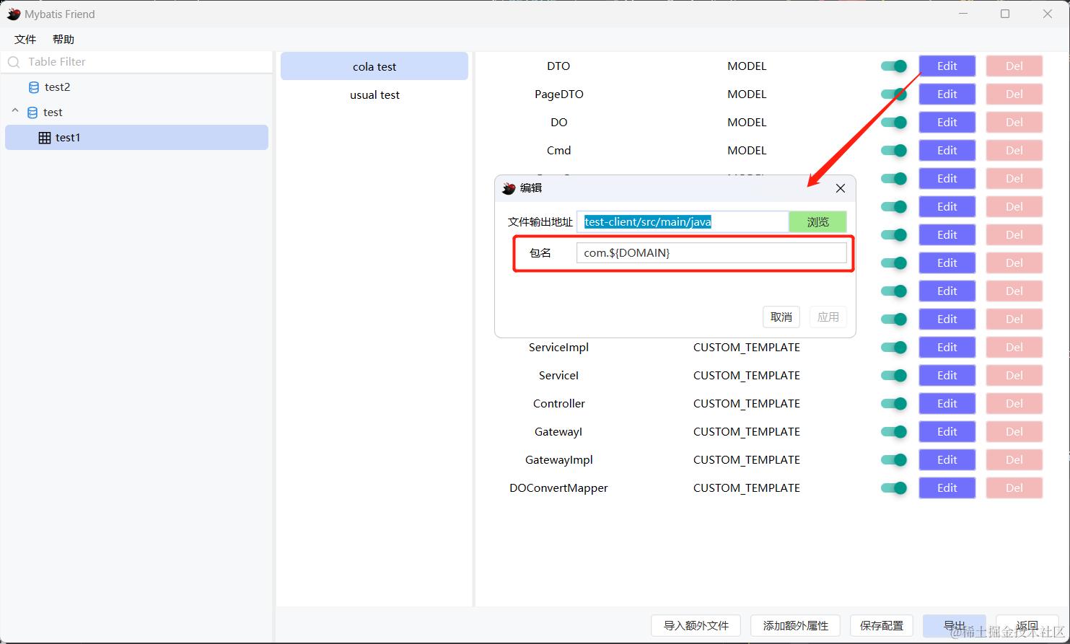
Task: Click the DOConvertMapper name text
Action: pyautogui.click(x=558, y=488)
